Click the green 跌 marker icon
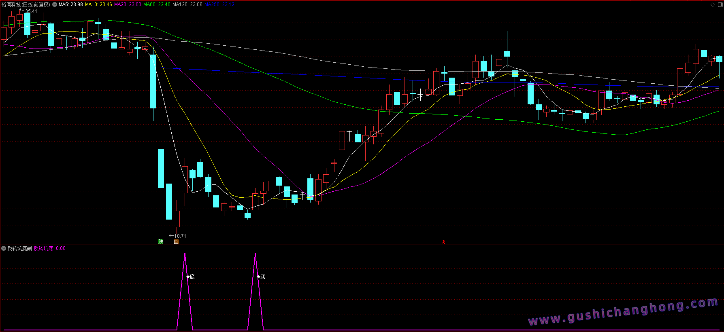The image size is (724, 332). pos(161,242)
